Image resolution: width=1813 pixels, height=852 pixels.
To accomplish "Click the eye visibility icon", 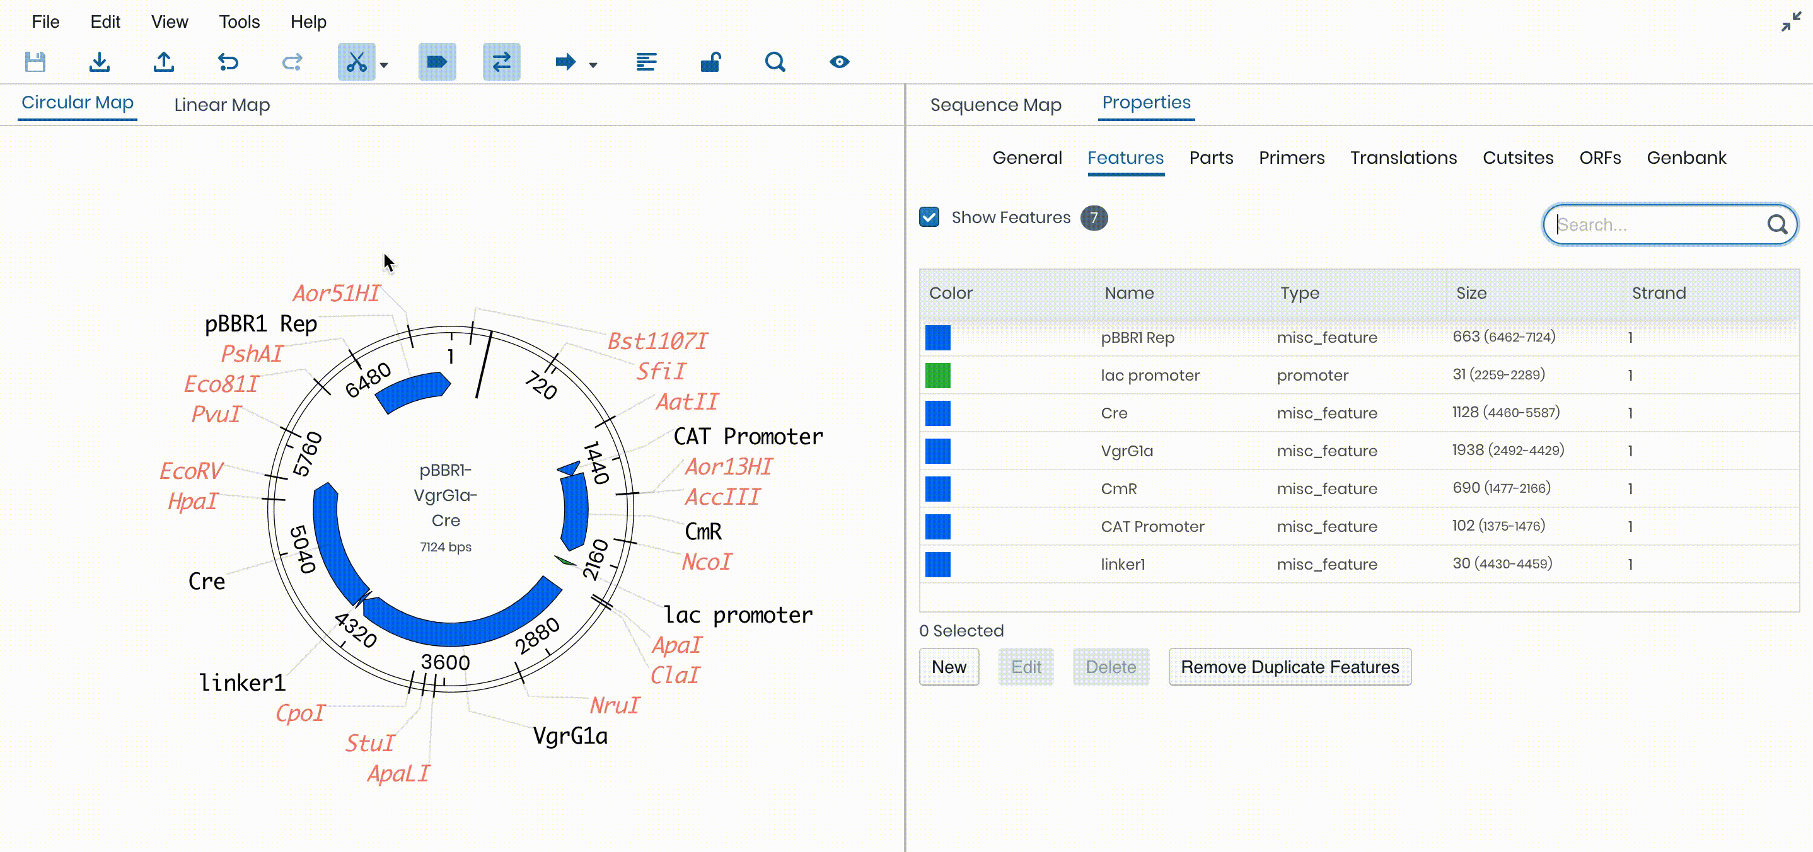I will (x=839, y=62).
